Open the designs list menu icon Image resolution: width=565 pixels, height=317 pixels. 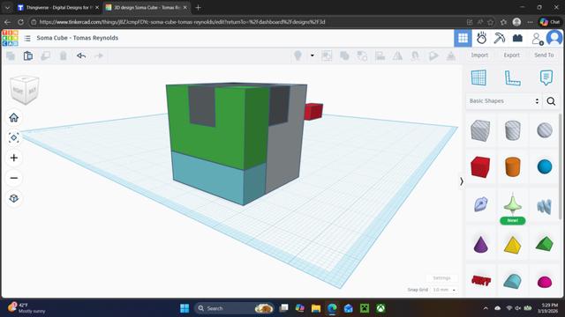[27, 38]
